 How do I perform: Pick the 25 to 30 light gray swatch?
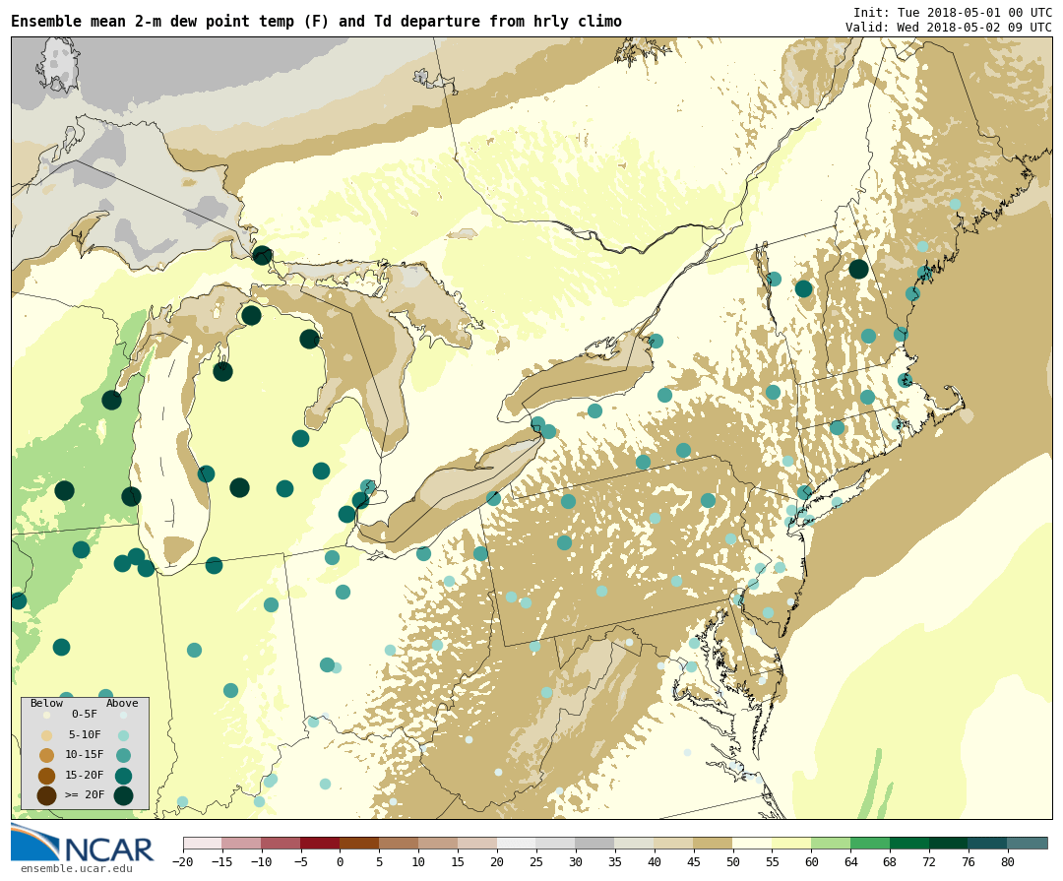556,843
